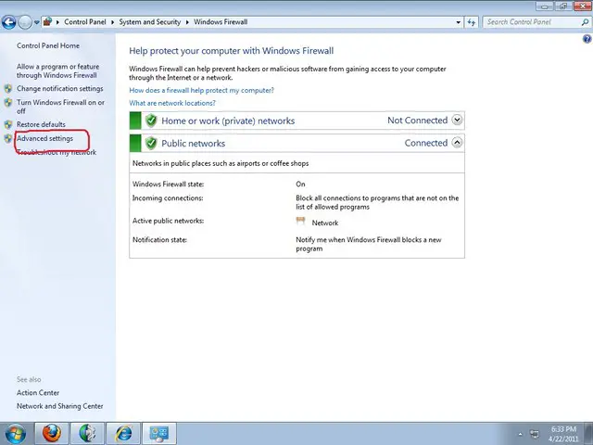The image size is (593, 445).
Task: Open What are network locations link
Action: tap(172, 103)
